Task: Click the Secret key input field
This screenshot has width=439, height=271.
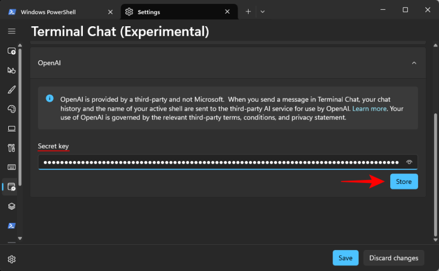Action: point(219,162)
